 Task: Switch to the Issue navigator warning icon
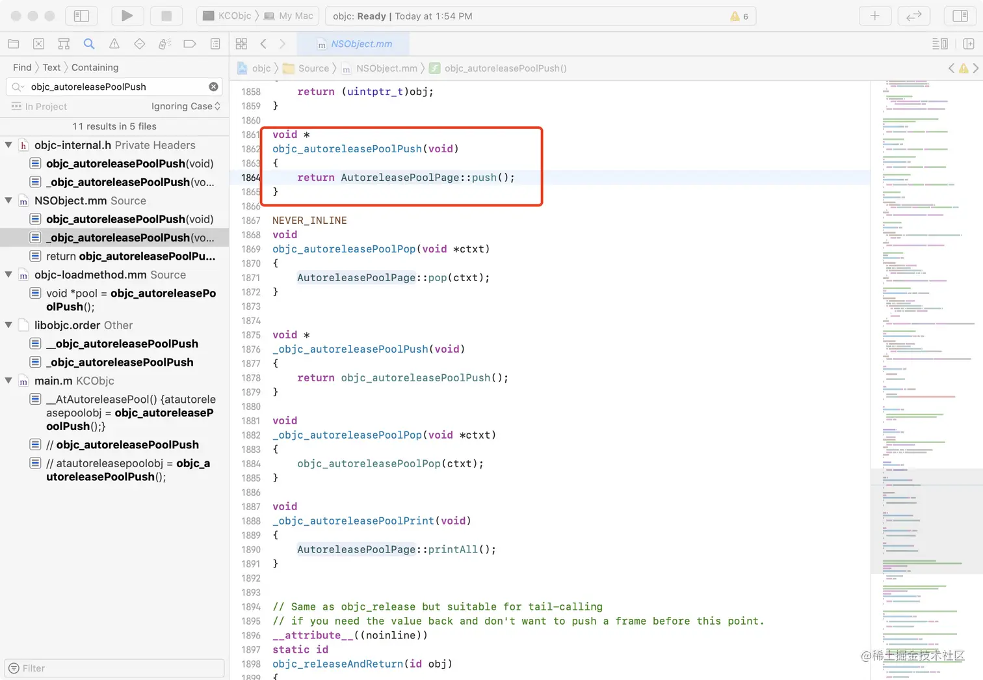coord(114,44)
